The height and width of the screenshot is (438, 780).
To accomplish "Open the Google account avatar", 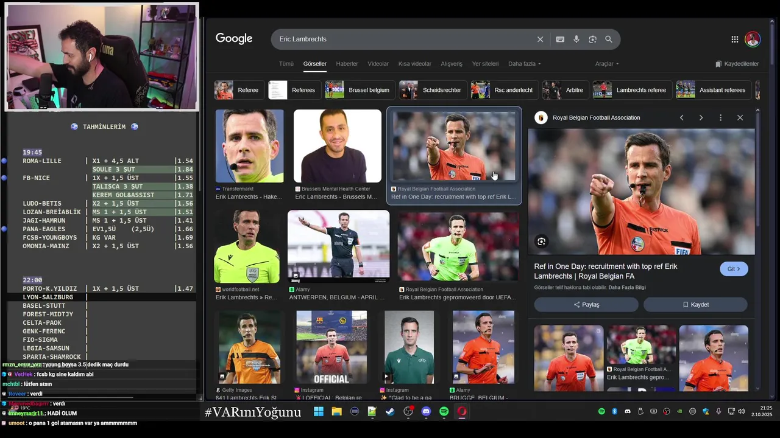I will (x=753, y=39).
